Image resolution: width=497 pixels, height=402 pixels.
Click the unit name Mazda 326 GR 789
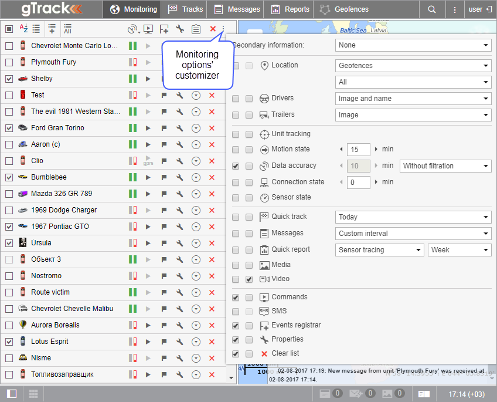pos(62,194)
